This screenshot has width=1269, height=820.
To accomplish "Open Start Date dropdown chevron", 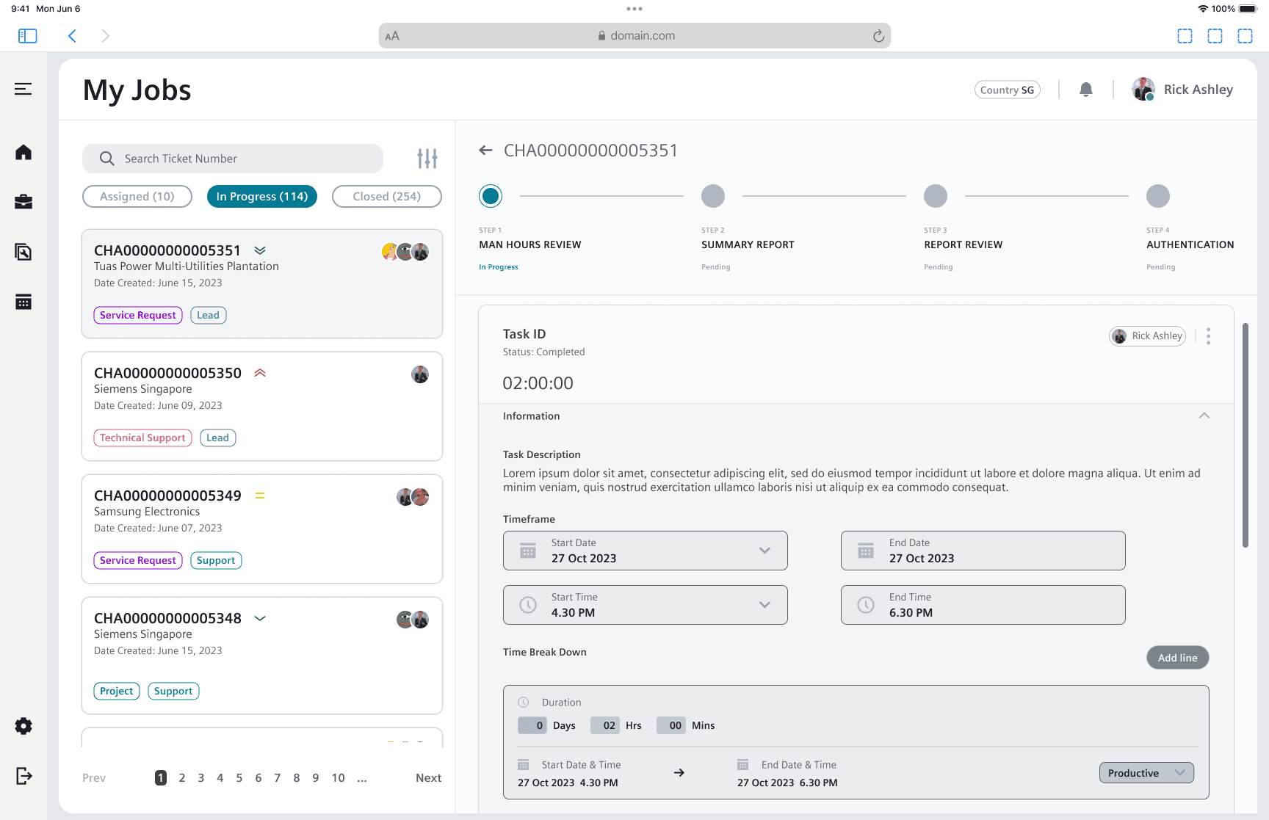I will pos(764,551).
